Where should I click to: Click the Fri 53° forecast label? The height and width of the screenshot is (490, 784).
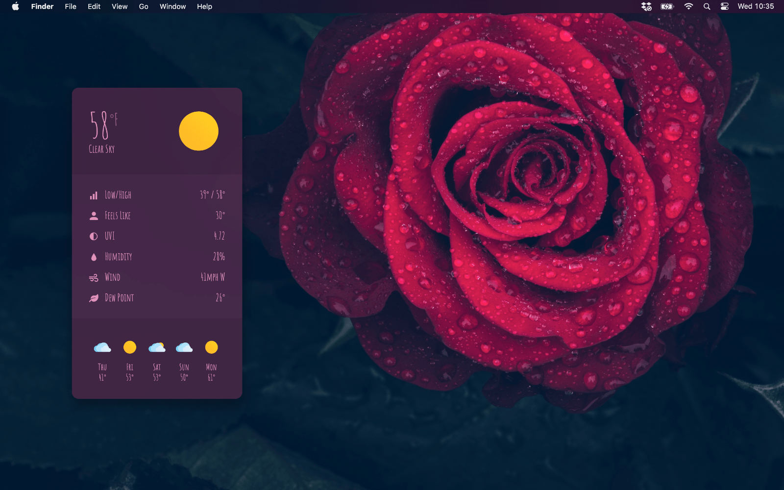[130, 372]
